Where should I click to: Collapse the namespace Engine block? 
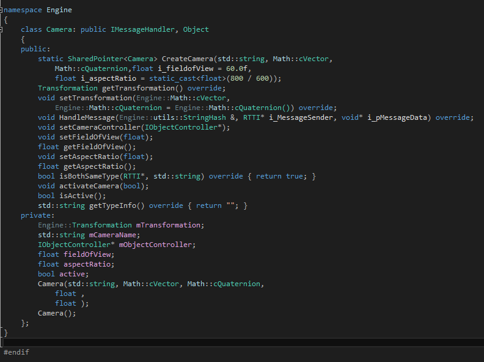coord(1,10)
